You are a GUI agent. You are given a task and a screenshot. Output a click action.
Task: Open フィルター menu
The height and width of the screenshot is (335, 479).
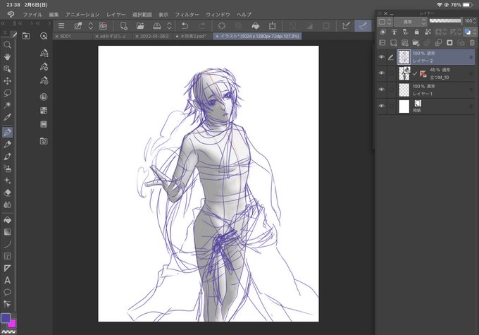(x=187, y=14)
